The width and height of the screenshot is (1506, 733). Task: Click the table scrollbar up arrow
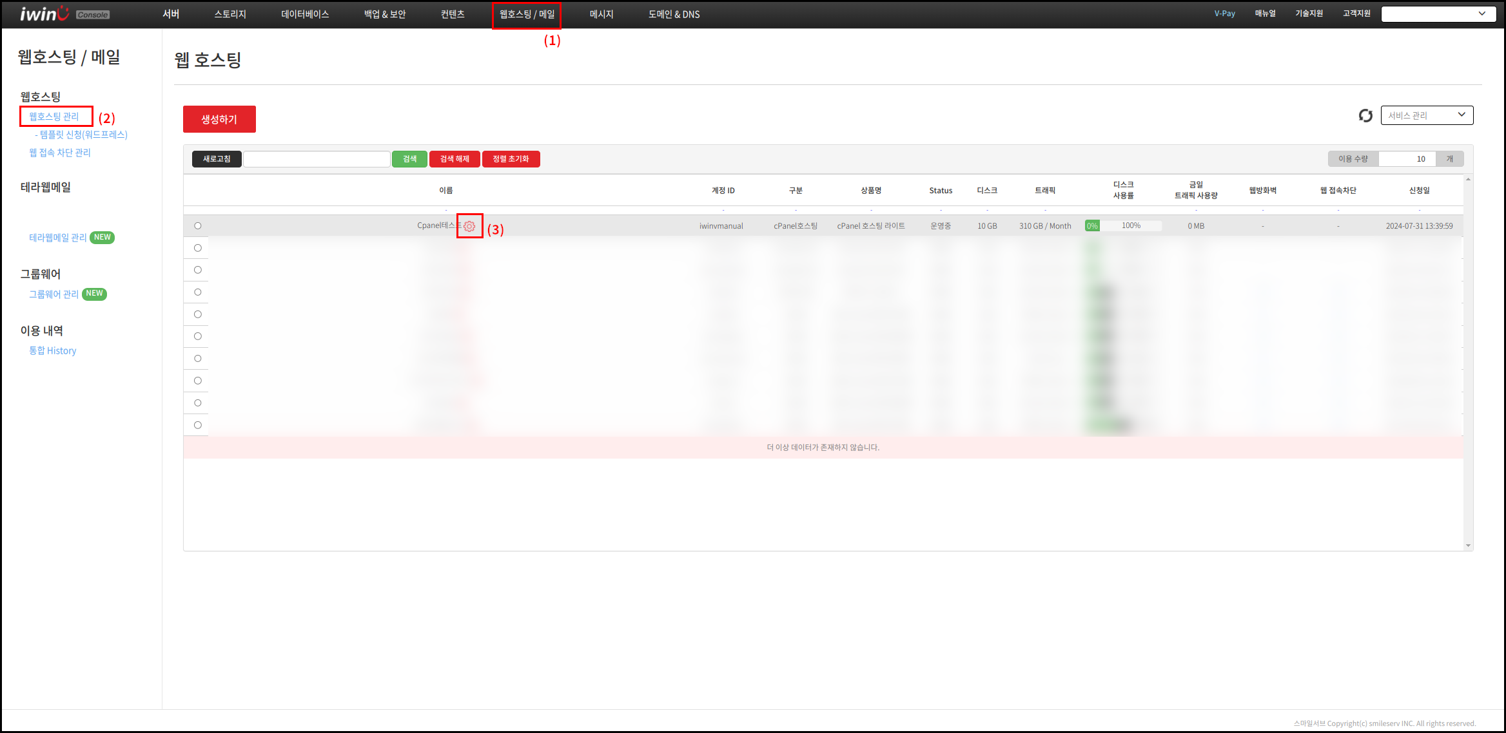[x=1468, y=179]
